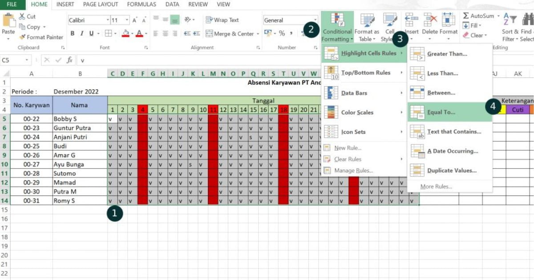Screen dimensions: 534x280
Task: Open the Merge & Center dropdown arrow
Action: tap(258, 34)
